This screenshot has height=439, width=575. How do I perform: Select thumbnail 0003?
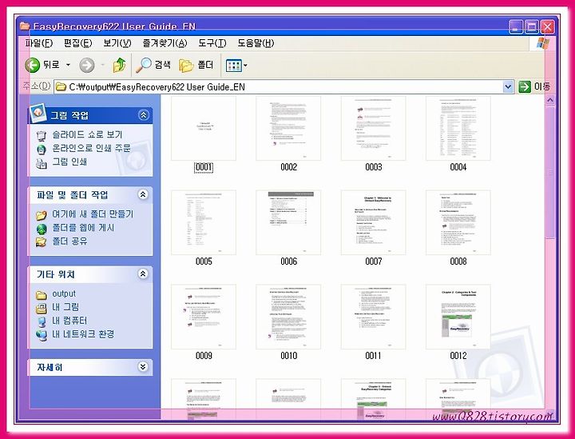point(373,128)
